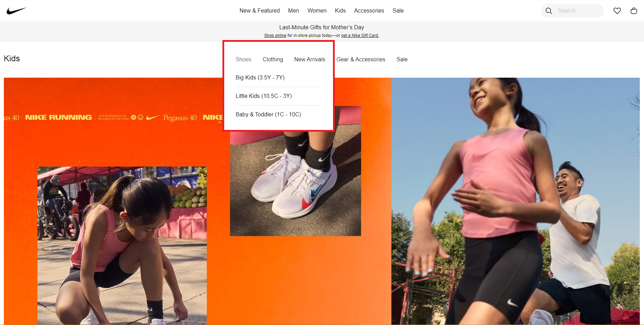Select Little Kids (10.5C - 3Y)

[x=264, y=96]
